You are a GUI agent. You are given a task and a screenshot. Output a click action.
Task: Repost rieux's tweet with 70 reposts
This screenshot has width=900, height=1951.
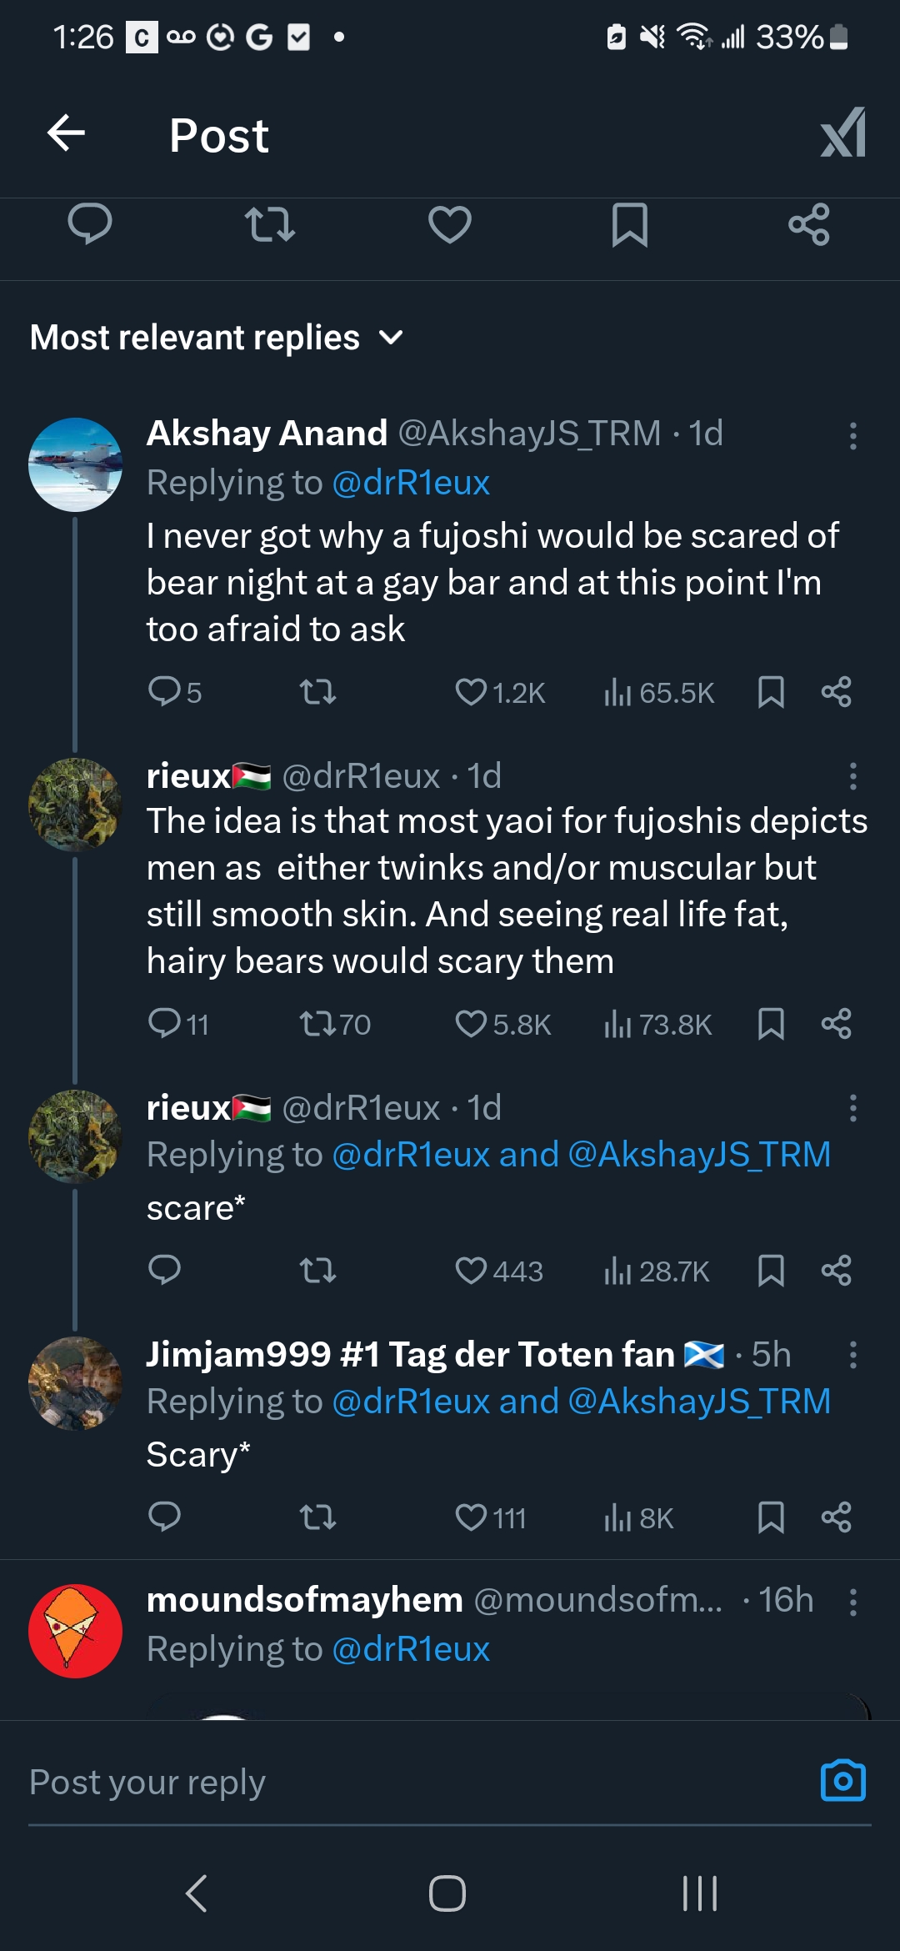click(x=318, y=1024)
